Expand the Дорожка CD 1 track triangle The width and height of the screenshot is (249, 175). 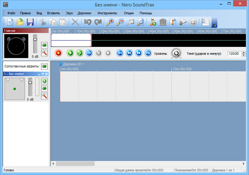coord(61,64)
